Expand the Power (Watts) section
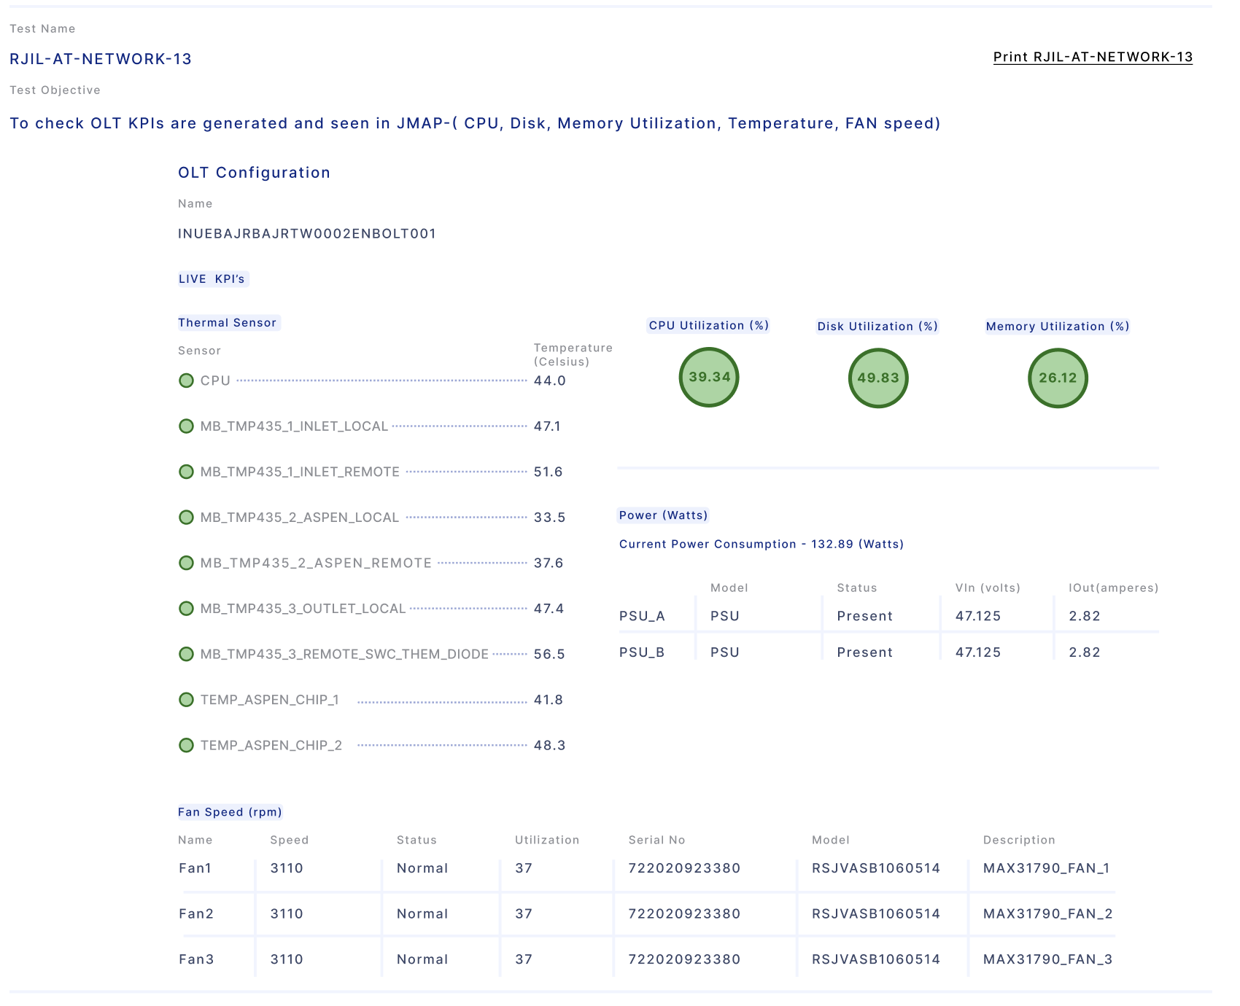This screenshot has height=1006, width=1240. click(x=662, y=515)
